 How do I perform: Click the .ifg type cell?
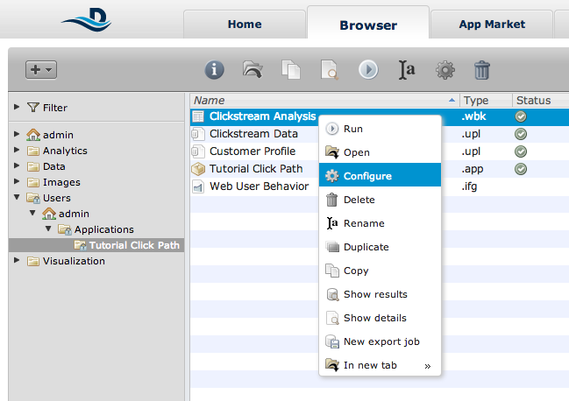tap(469, 186)
